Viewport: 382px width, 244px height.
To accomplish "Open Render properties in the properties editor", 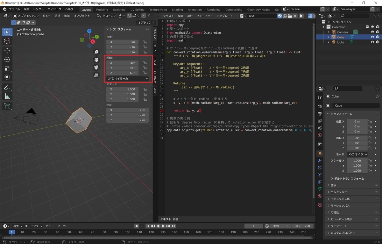I will coord(320,105).
